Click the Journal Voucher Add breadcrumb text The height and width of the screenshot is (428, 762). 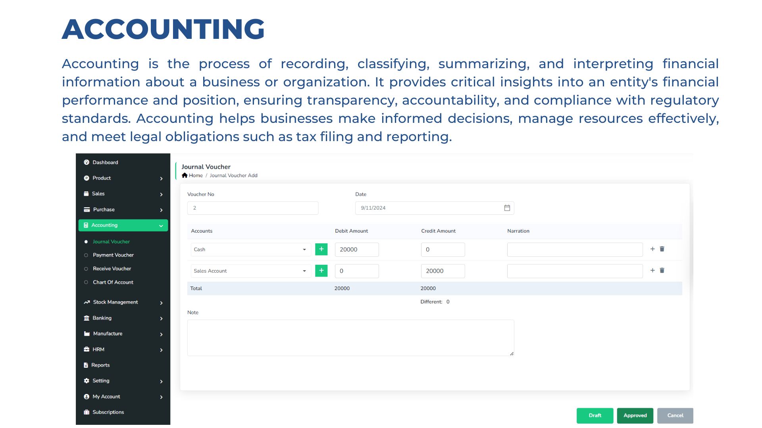tap(233, 176)
